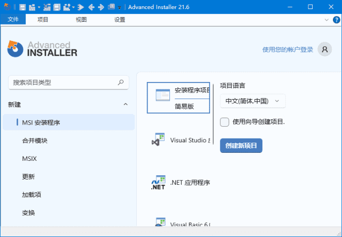This screenshot has height=237, width=342.
Task: Open the Customize Quick Access Toolbar dropdown
Action: click(119, 7)
